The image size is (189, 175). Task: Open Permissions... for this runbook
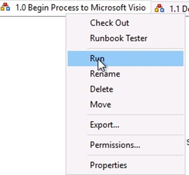tap(115, 145)
